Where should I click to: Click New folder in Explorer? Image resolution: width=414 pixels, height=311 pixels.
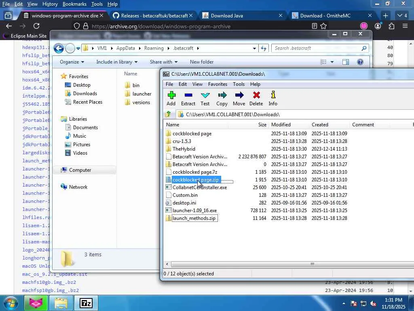[x=202, y=62]
